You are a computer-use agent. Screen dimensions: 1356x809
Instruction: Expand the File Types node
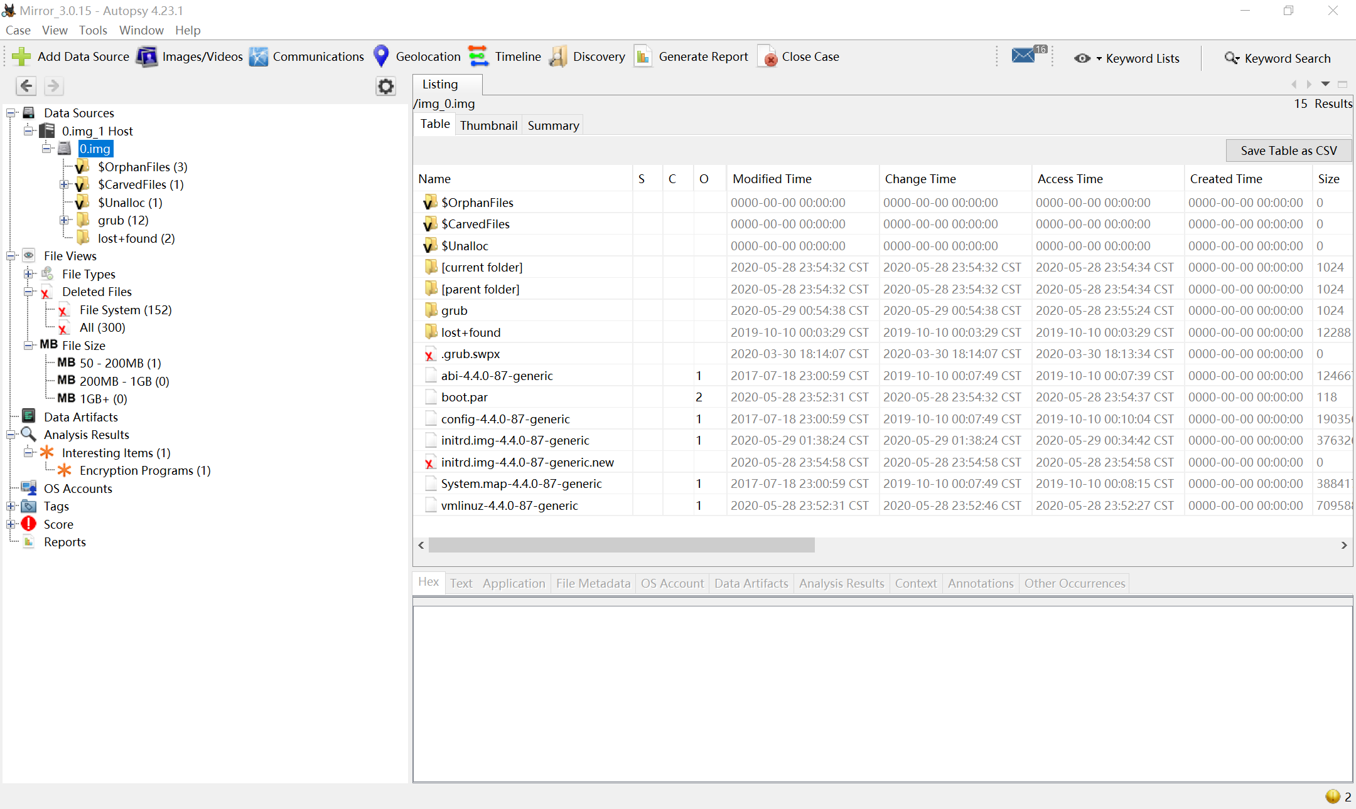28,274
